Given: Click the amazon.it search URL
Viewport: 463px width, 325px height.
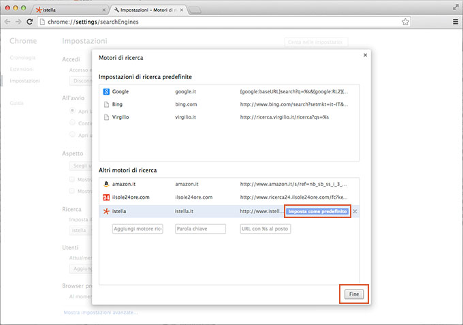Looking at the screenshot, I should [293, 184].
